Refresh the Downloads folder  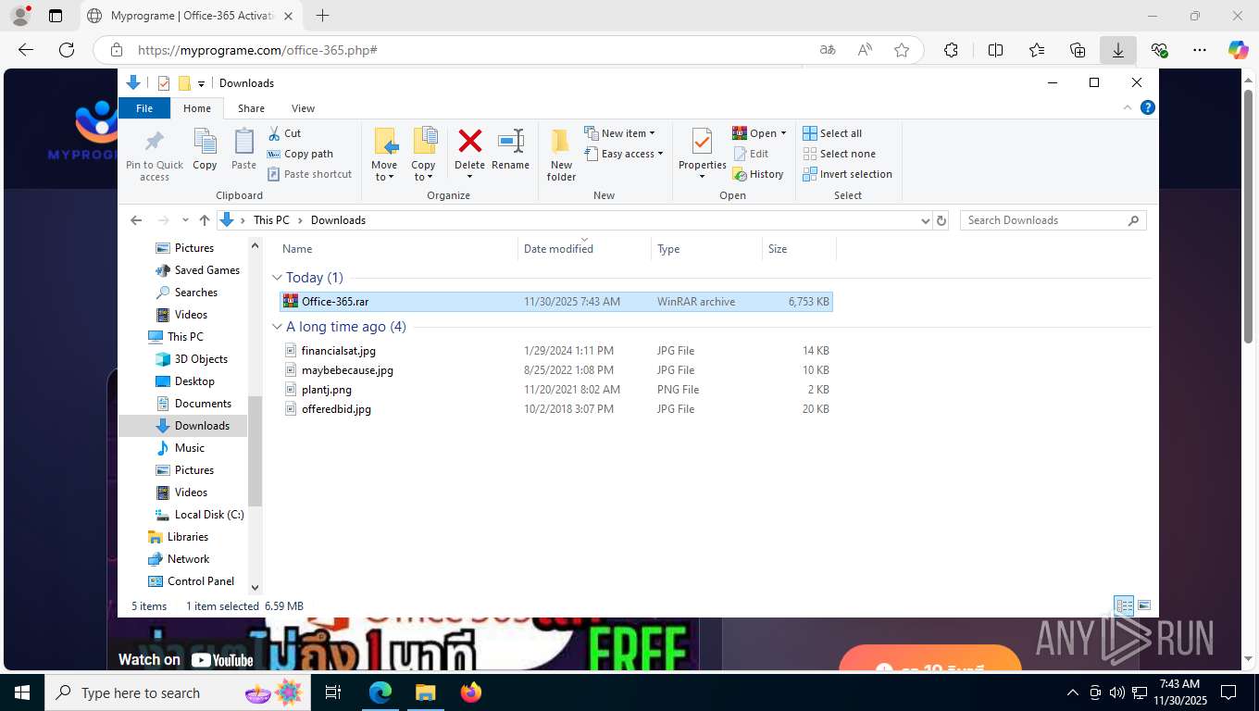tap(941, 220)
